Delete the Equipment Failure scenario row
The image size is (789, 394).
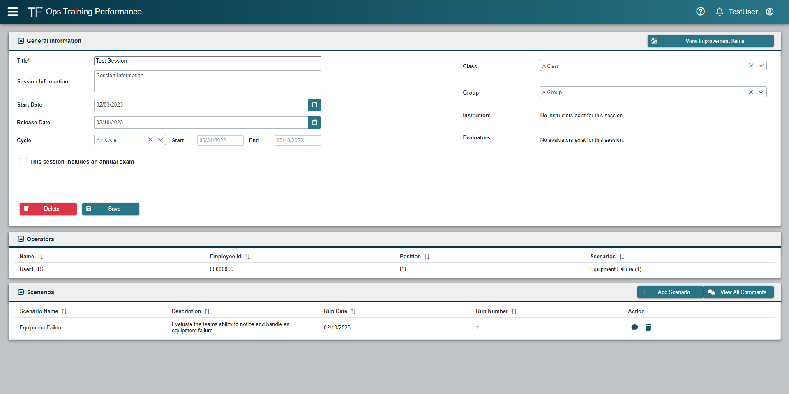(x=648, y=328)
